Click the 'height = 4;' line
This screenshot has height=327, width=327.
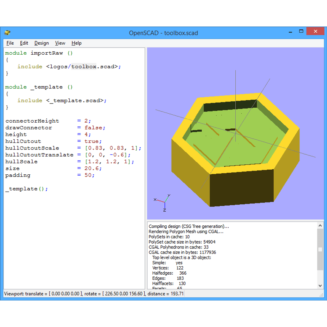click(x=48, y=134)
